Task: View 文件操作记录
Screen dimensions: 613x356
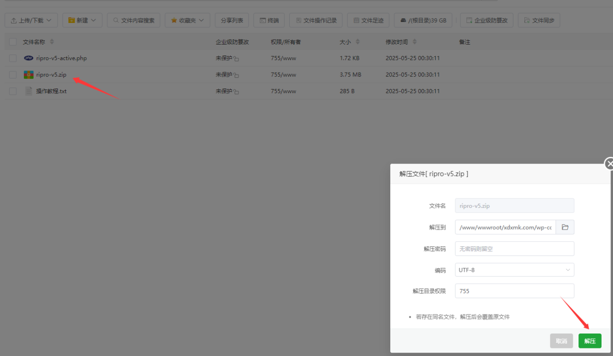Action: click(316, 20)
